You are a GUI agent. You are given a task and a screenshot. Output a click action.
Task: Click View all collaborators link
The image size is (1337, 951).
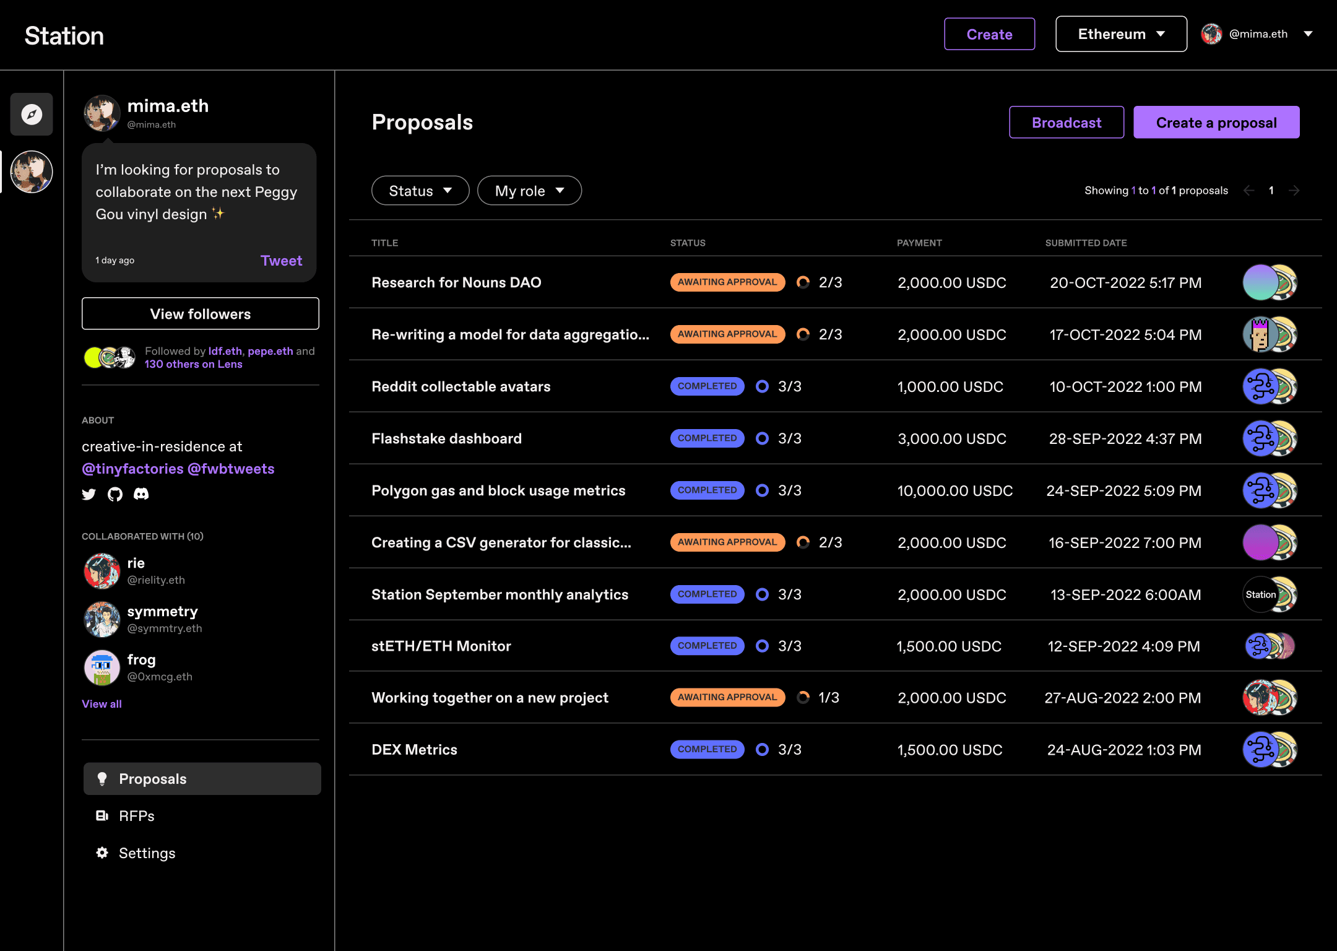coord(102,704)
